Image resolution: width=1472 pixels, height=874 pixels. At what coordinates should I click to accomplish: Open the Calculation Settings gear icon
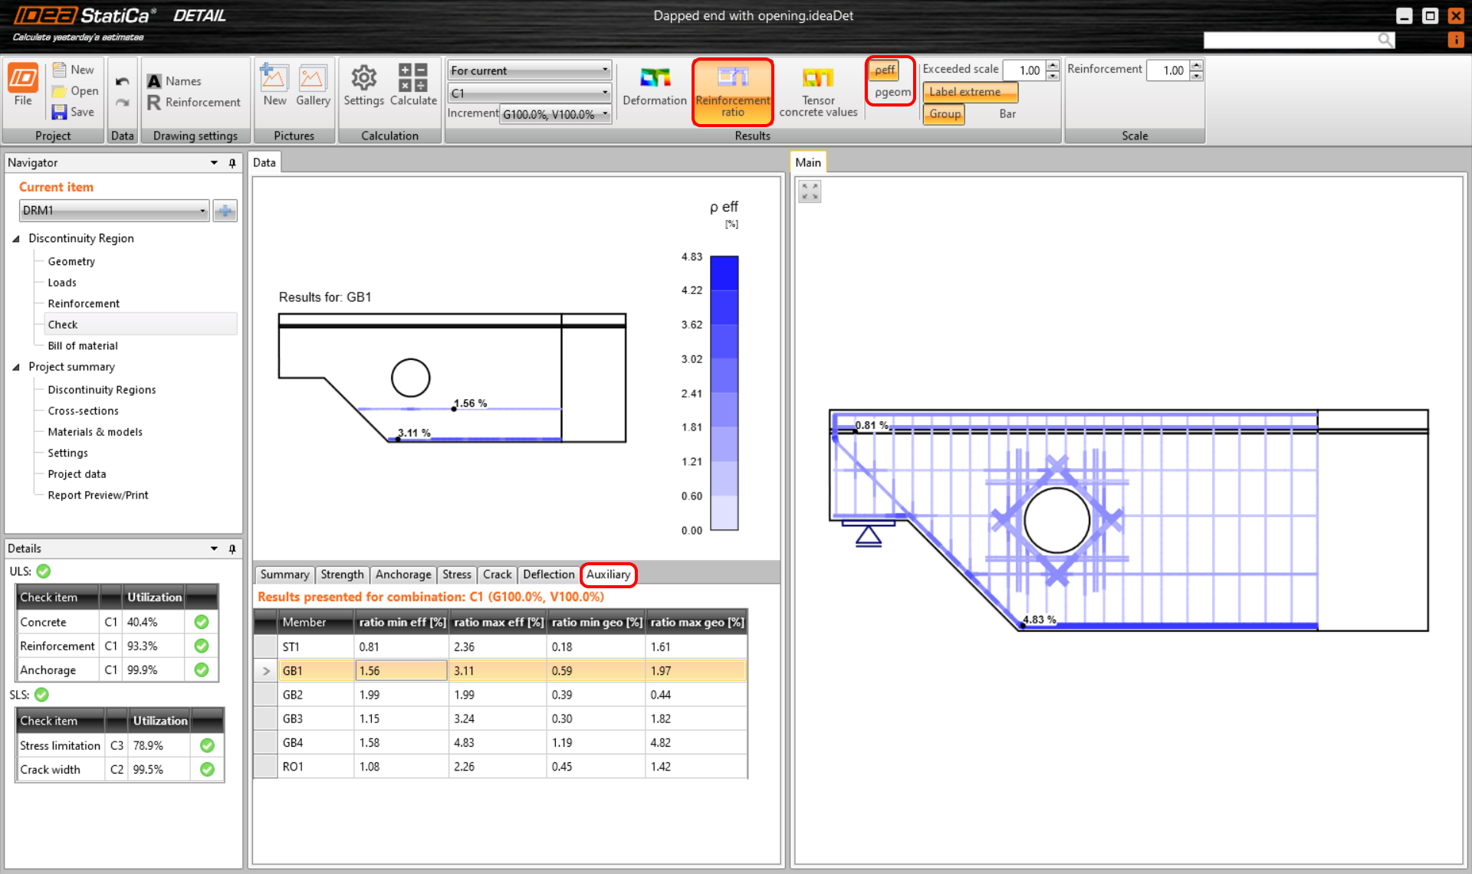[x=363, y=84]
